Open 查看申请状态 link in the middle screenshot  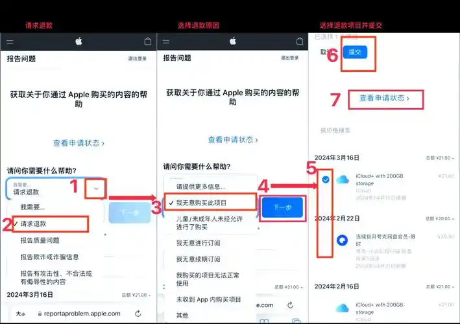[x=233, y=140]
